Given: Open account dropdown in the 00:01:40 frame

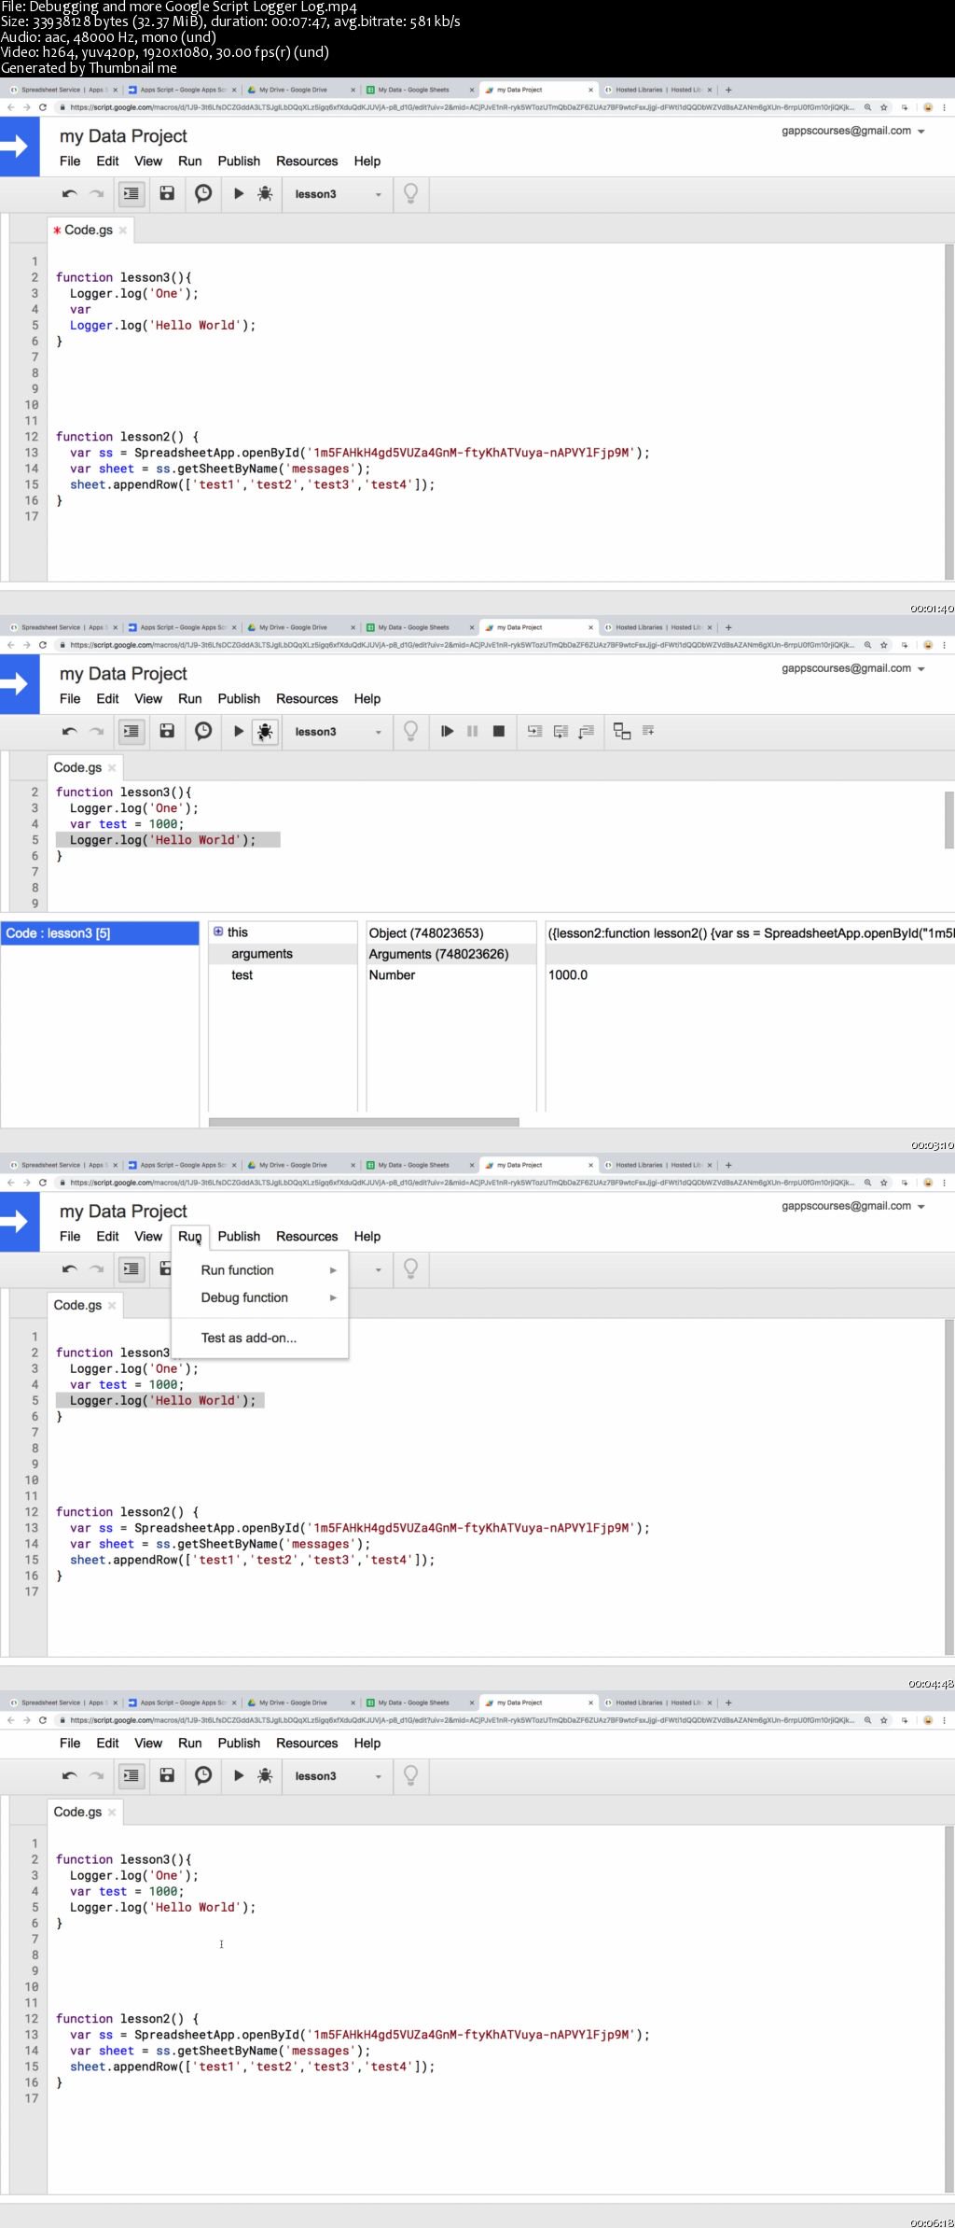Looking at the screenshot, I should click(x=853, y=131).
